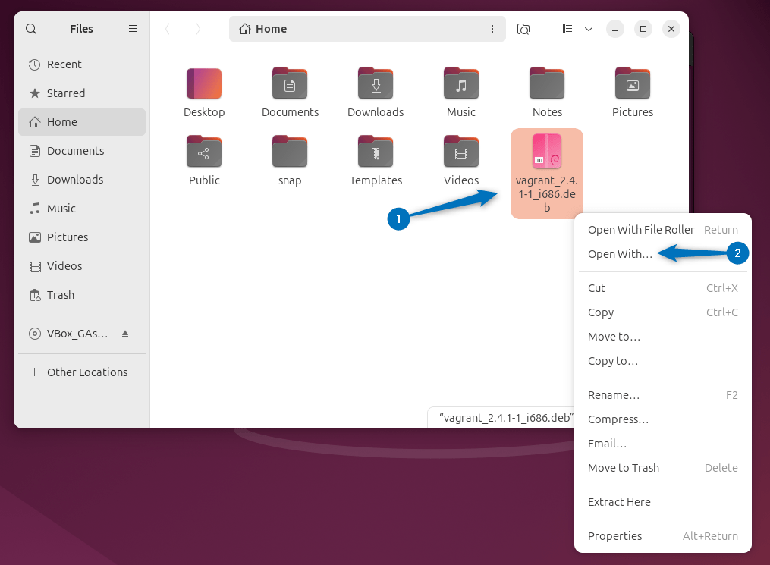Select Starred in the sidebar

point(65,93)
